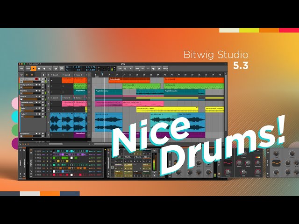Click the tempo field showing 110.00
299x224 pixels.
click(x=77, y=67)
